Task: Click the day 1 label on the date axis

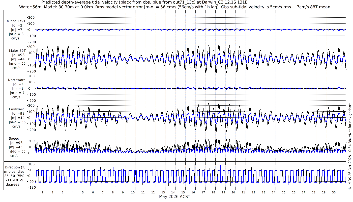Action: tap(43, 192)
